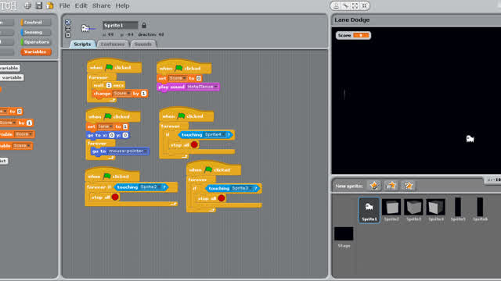Click the share project icon beside File
Image resolution: width=501 pixels, height=281 pixels.
point(50,5)
